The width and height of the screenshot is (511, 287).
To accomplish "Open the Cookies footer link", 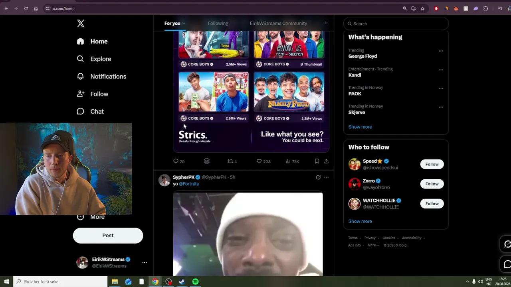I will tap(389, 238).
